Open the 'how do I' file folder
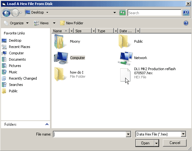 pos(59,74)
